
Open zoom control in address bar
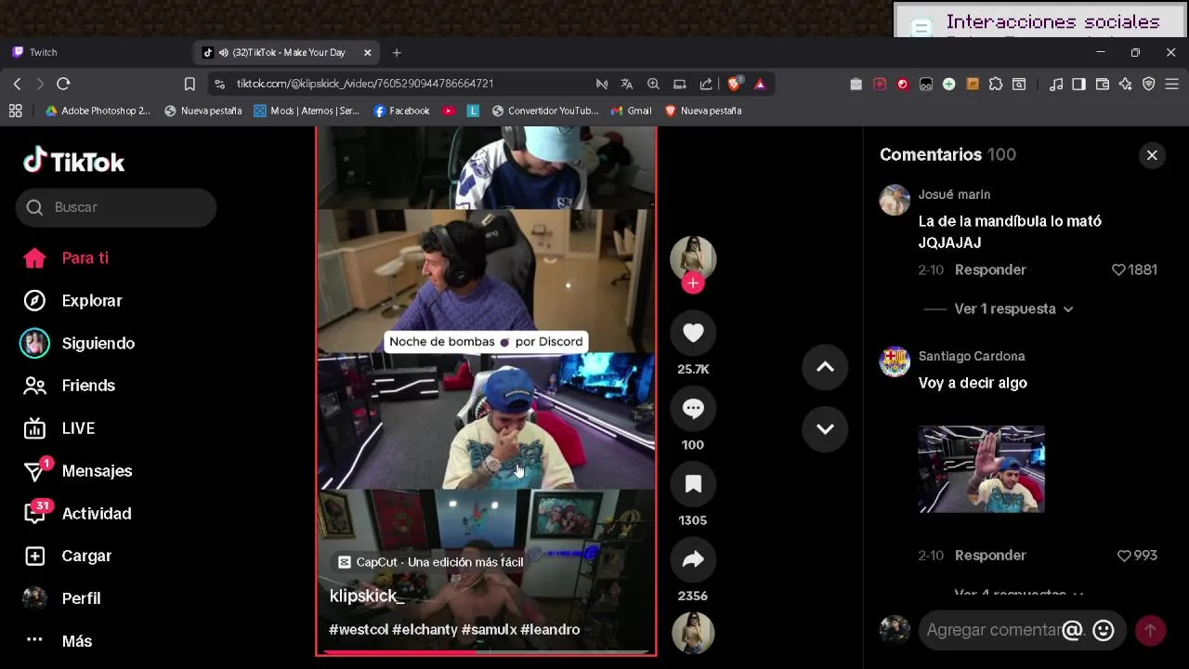tap(653, 84)
